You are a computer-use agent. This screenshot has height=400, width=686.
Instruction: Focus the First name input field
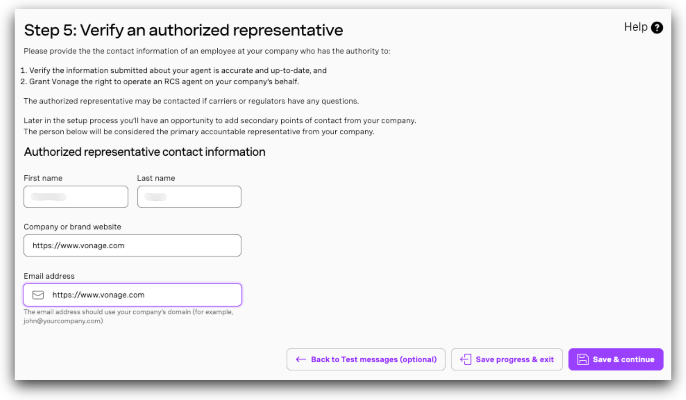pos(76,197)
